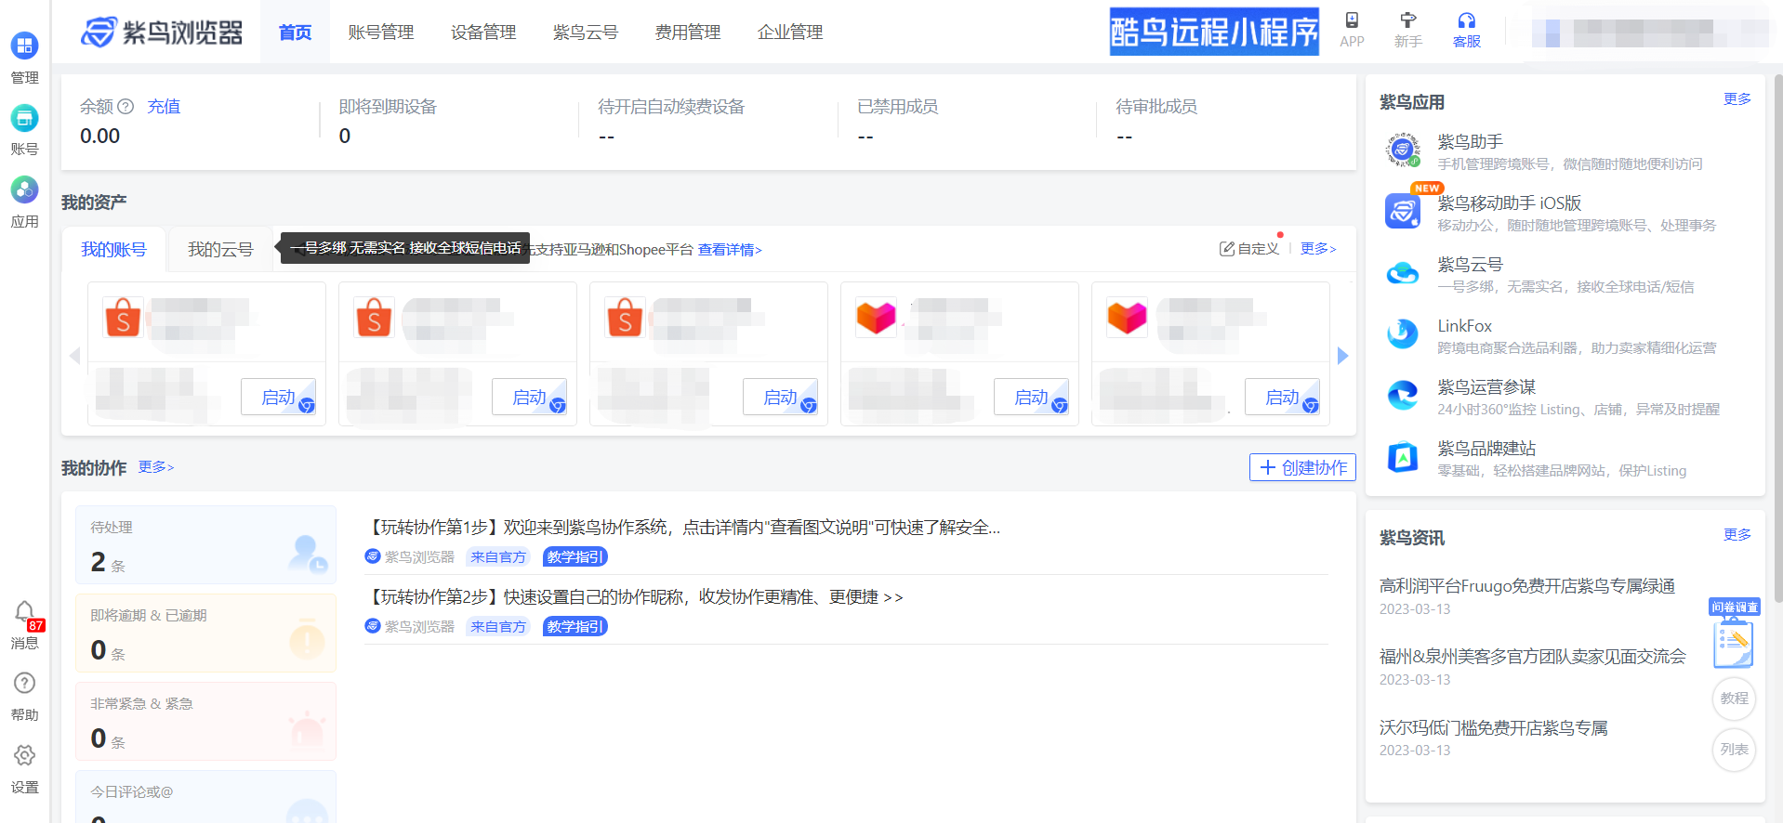This screenshot has height=823, width=1783.
Task: Open the 待处理 collaboration card
Action: click(205, 544)
